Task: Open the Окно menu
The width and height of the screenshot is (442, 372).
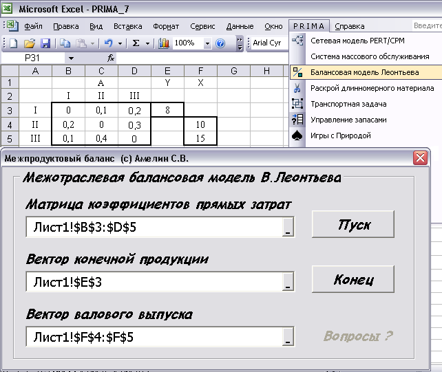Action: 273,26
